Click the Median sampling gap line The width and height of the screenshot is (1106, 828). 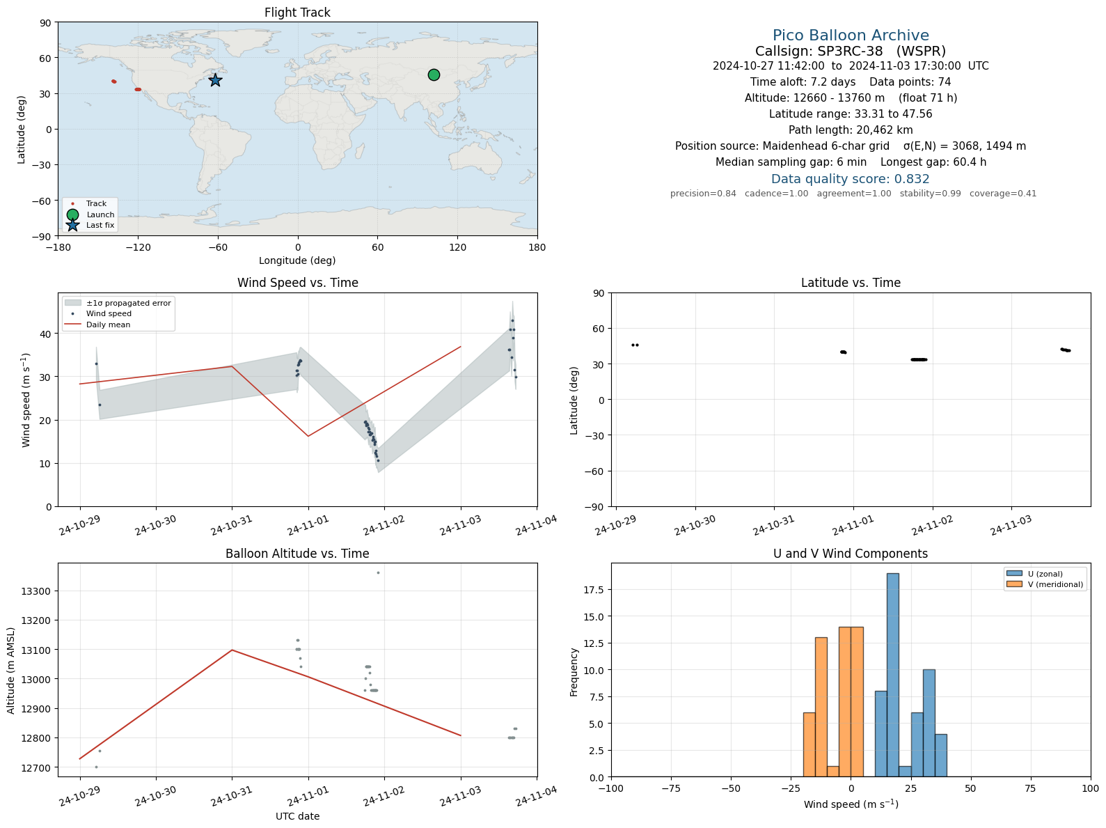click(851, 162)
